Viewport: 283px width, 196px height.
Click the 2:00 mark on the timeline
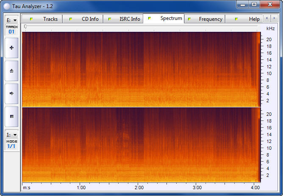(x=139, y=187)
